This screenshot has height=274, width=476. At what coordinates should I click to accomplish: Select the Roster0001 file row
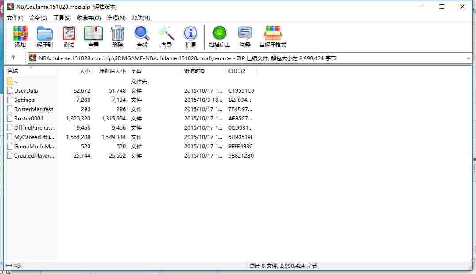coord(131,118)
